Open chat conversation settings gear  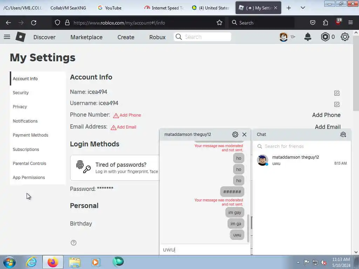coord(235,134)
